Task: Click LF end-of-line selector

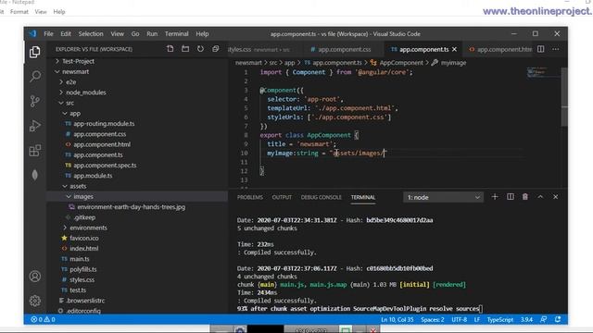Action: (477, 319)
